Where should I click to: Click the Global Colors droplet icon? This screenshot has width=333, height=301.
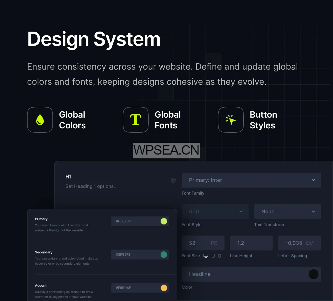click(x=40, y=120)
